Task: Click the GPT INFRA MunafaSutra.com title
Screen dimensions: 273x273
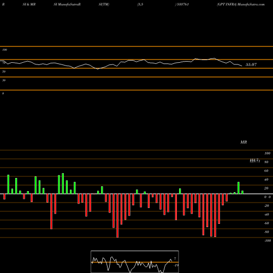Action: (x=241, y=4)
